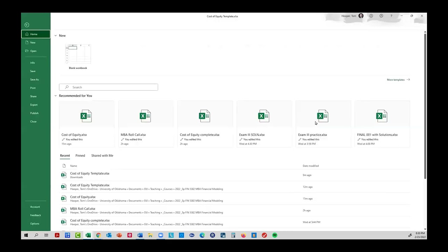Click the Search input field
The width and height of the screenshot is (448, 252).
click(108, 87)
